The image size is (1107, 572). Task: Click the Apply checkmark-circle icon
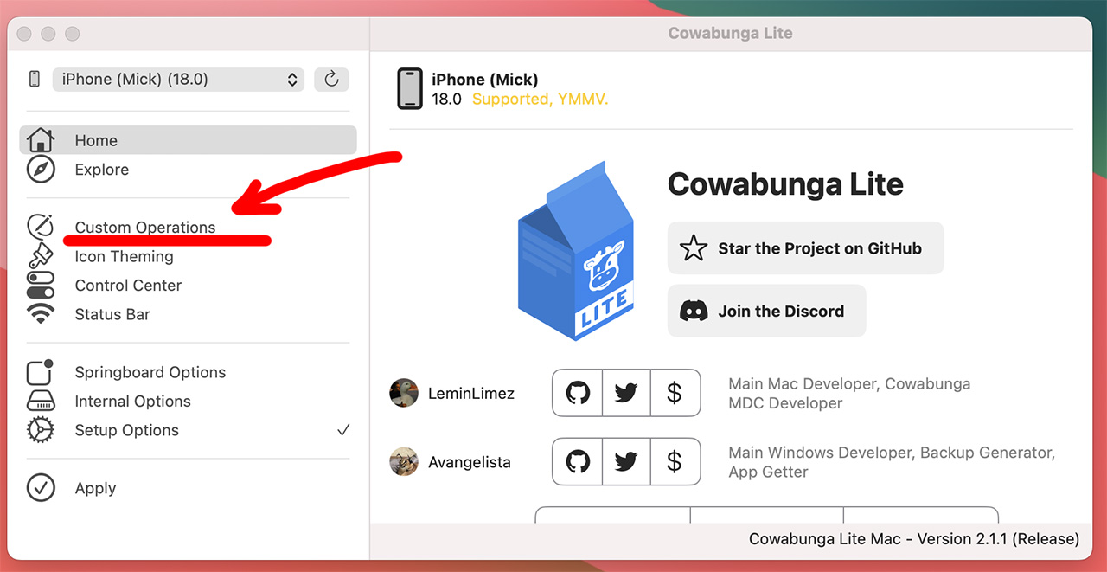point(41,487)
